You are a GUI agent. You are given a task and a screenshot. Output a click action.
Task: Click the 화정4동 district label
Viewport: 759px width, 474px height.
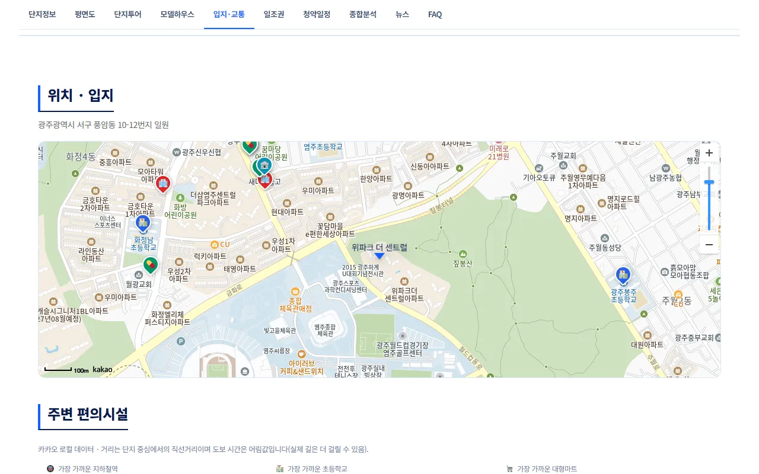pos(81,156)
